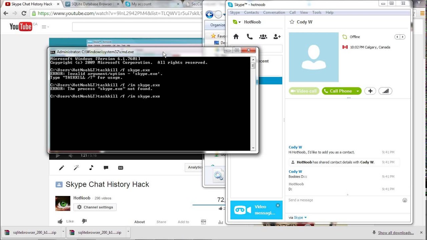The image size is (427, 240).
Task: Close the Video messaging promo tile
Action: (x=278, y=205)
